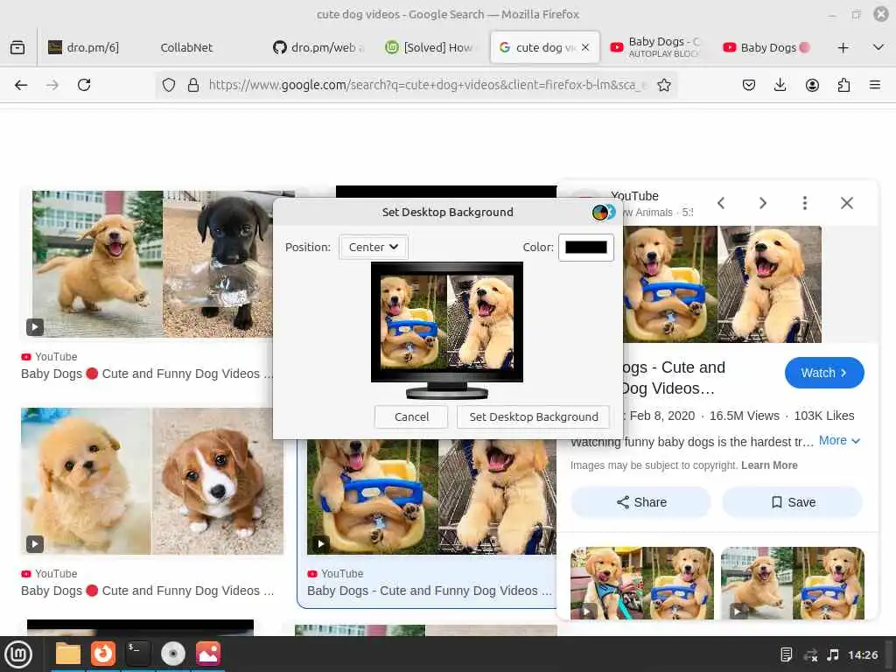Image resolution: width=896 pixels, height=672 pixels.
Task: Close the image preview side panel
Action: point(847,203)
